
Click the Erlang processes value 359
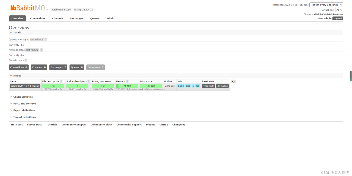click(x=103, y=86)
